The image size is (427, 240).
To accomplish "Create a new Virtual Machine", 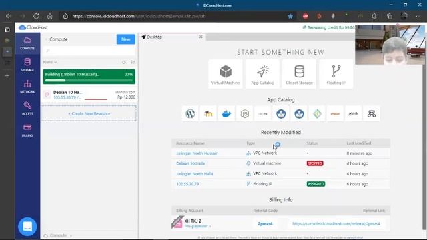I will (226, 74).
